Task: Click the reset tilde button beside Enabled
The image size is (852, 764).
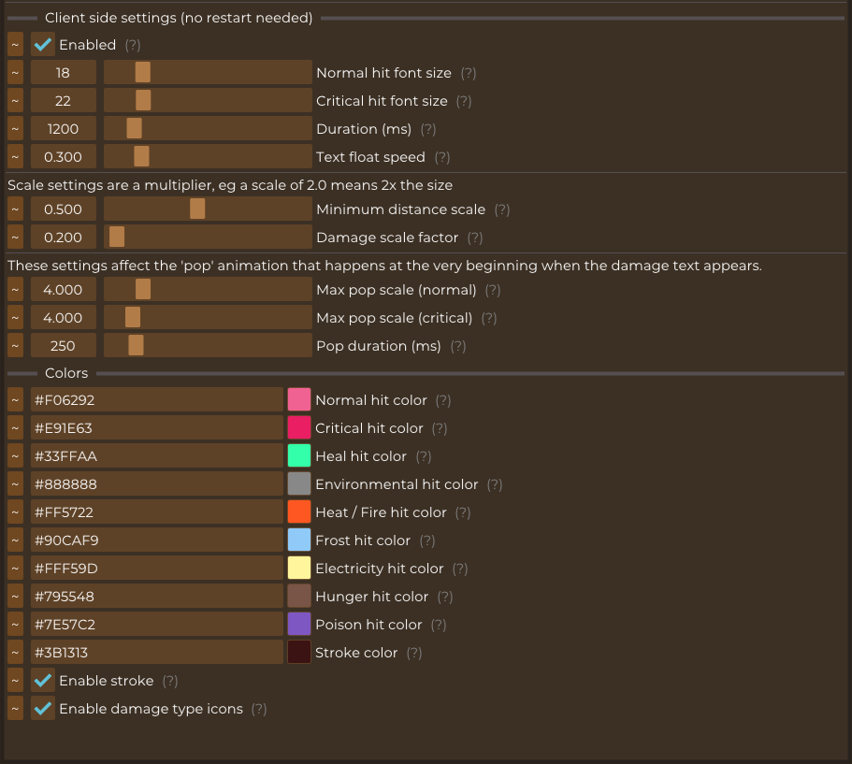Action: pyautogui.click(x=15, y=45)
